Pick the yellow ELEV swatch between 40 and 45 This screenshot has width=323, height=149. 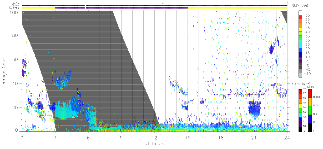[x=300, y=30]
